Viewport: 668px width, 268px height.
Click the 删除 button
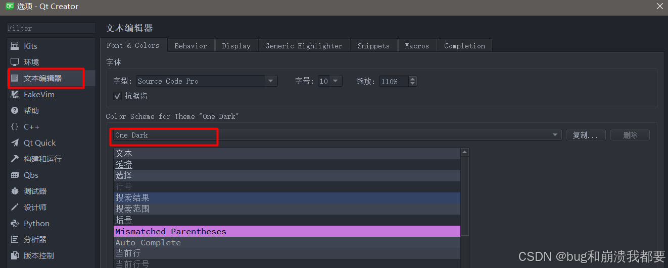click(x=630, y=135)
